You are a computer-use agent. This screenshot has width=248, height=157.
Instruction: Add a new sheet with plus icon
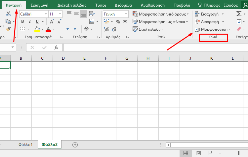click(x=75, y=145)
